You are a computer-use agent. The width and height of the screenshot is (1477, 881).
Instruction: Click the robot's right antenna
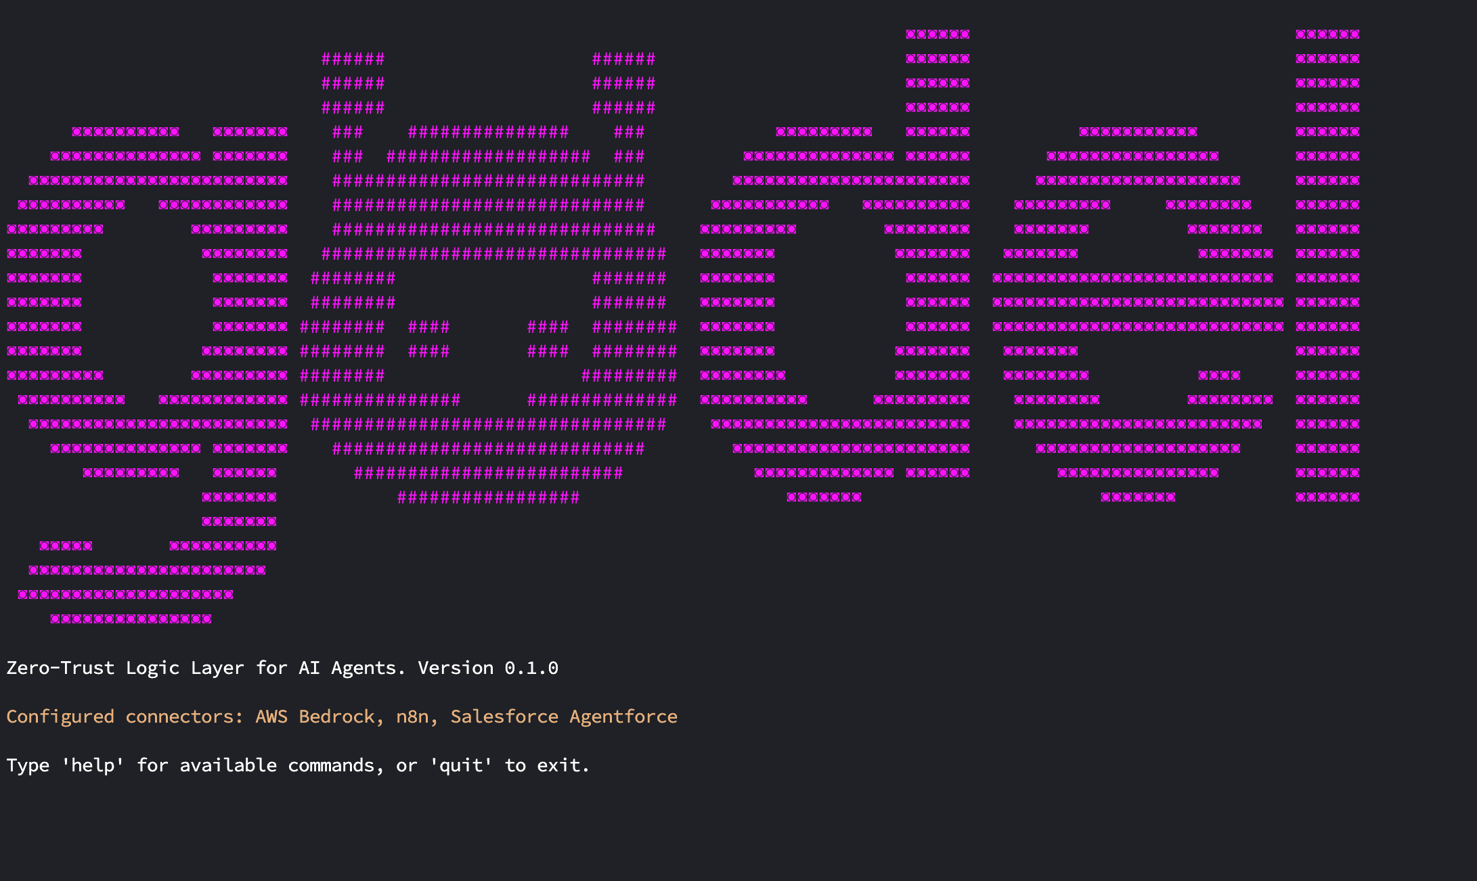pos(623,83)
